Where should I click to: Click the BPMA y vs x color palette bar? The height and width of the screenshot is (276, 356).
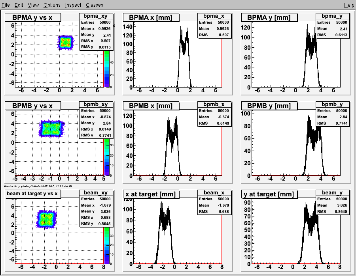pyautogui.click(x=107, y=69)
